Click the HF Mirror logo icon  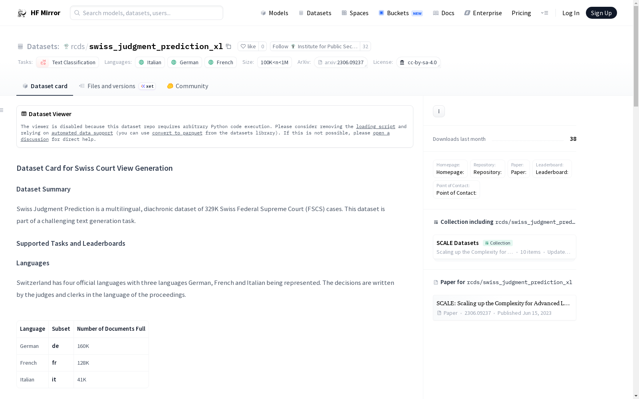pyautogui.click(x=22, y=13)
